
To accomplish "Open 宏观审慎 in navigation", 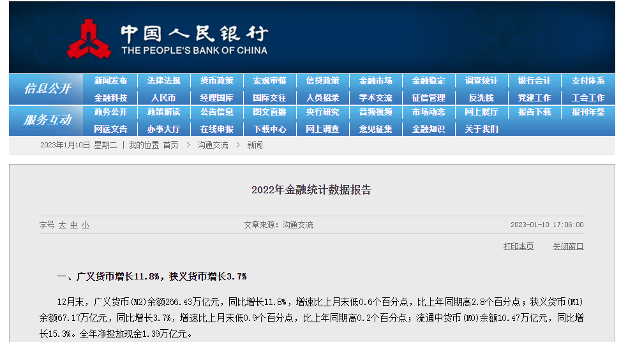I will click(x=269, y=80).
